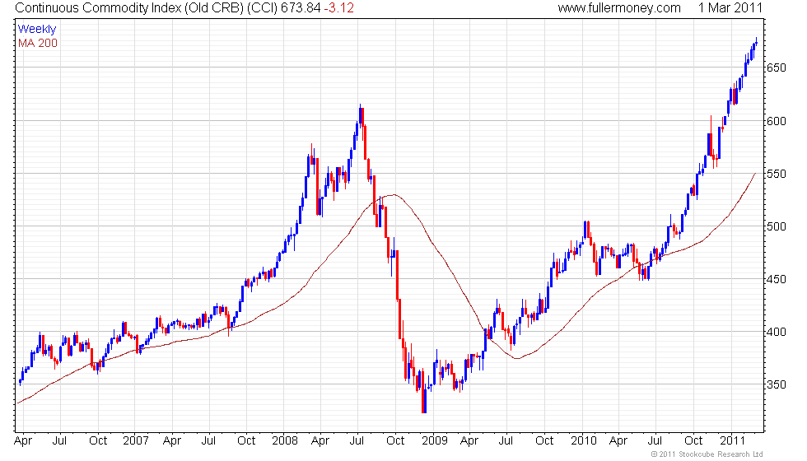Click the chart title 'Continuous Commodity Index (Old CRB) (CCI)'
The width and height of the screenshot is (807, 461).
pos(147,8)
